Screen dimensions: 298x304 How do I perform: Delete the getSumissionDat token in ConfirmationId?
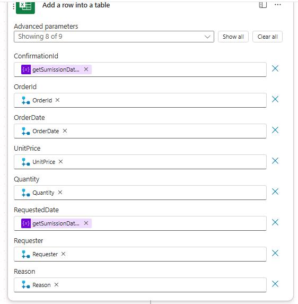tap(86, 70)
